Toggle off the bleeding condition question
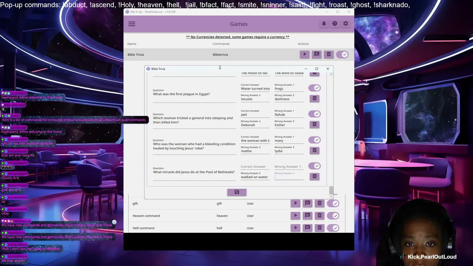Viewport: 473px width, 266px height. (314, 140)
